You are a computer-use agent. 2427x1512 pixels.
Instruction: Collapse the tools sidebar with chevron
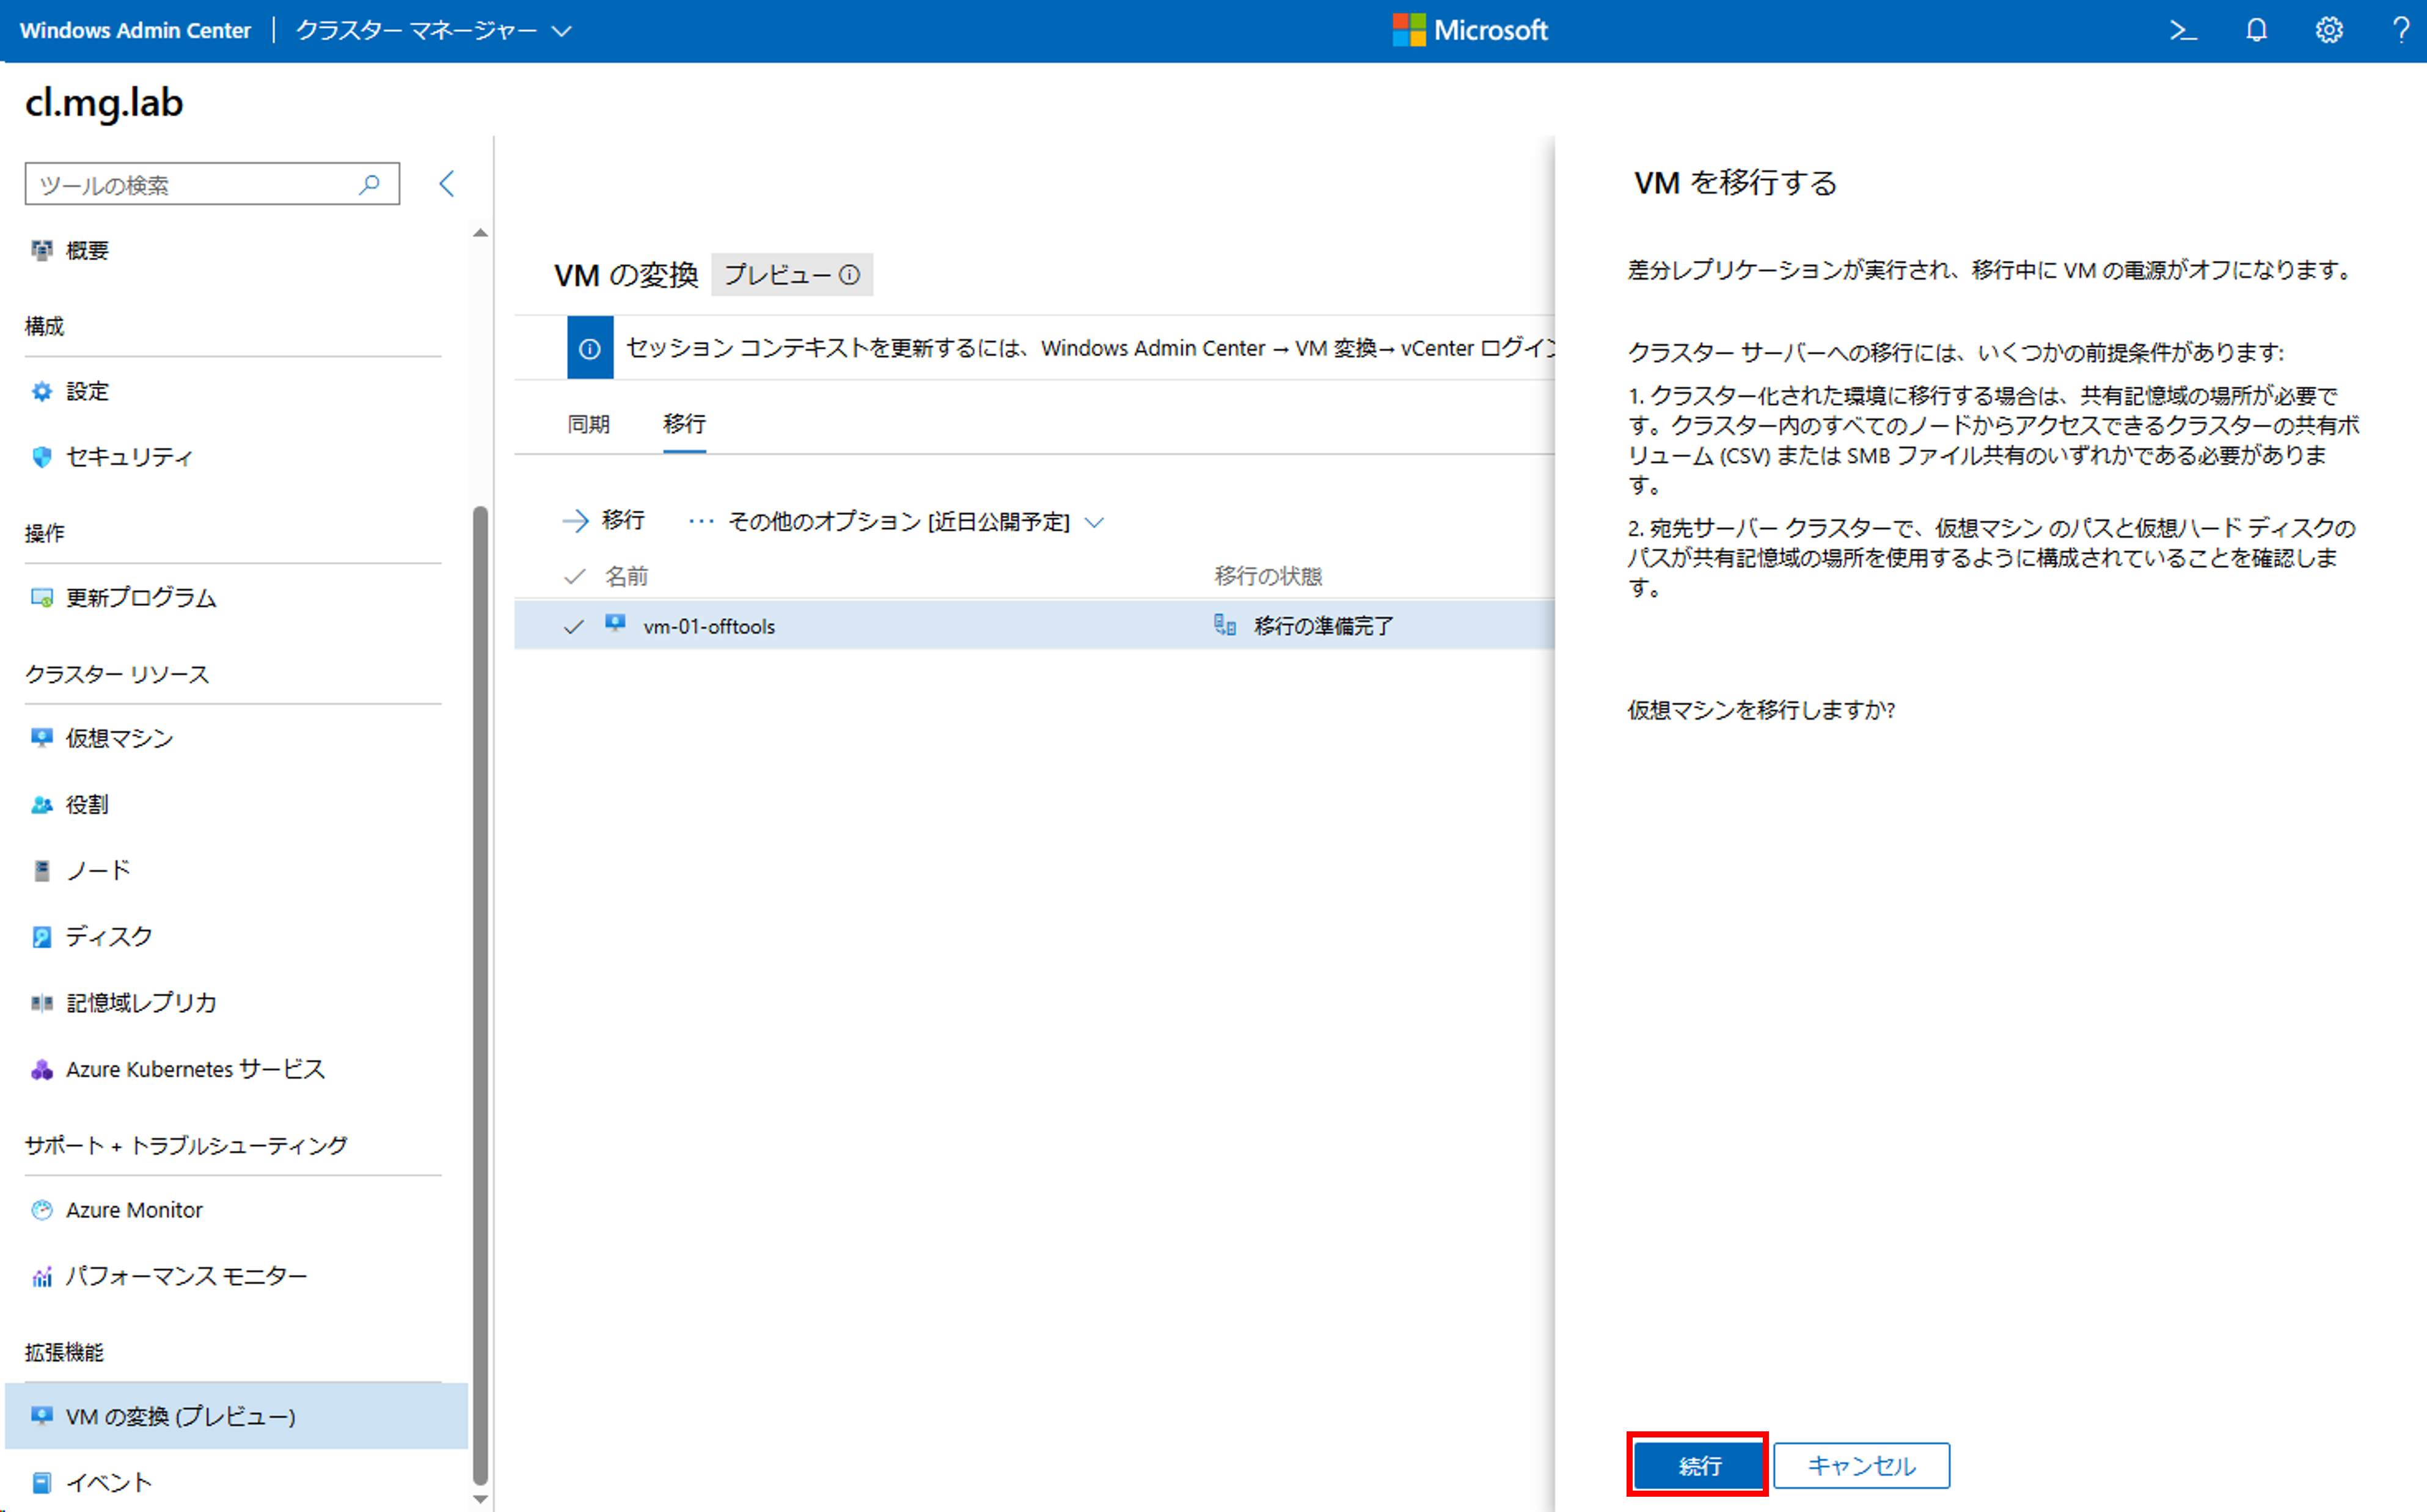click(447, 184)
